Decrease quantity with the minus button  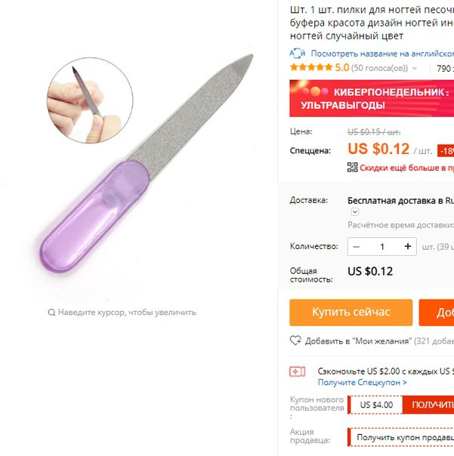click(357, 247)
